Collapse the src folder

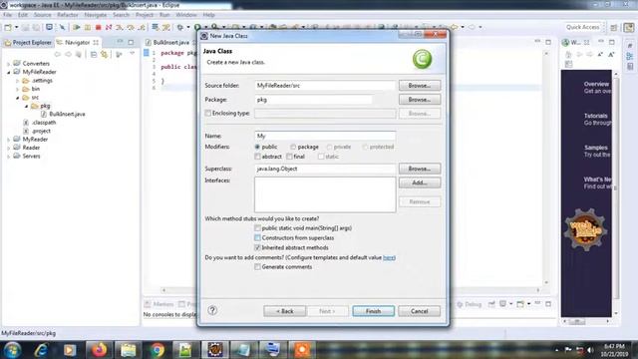coord(18,98)
